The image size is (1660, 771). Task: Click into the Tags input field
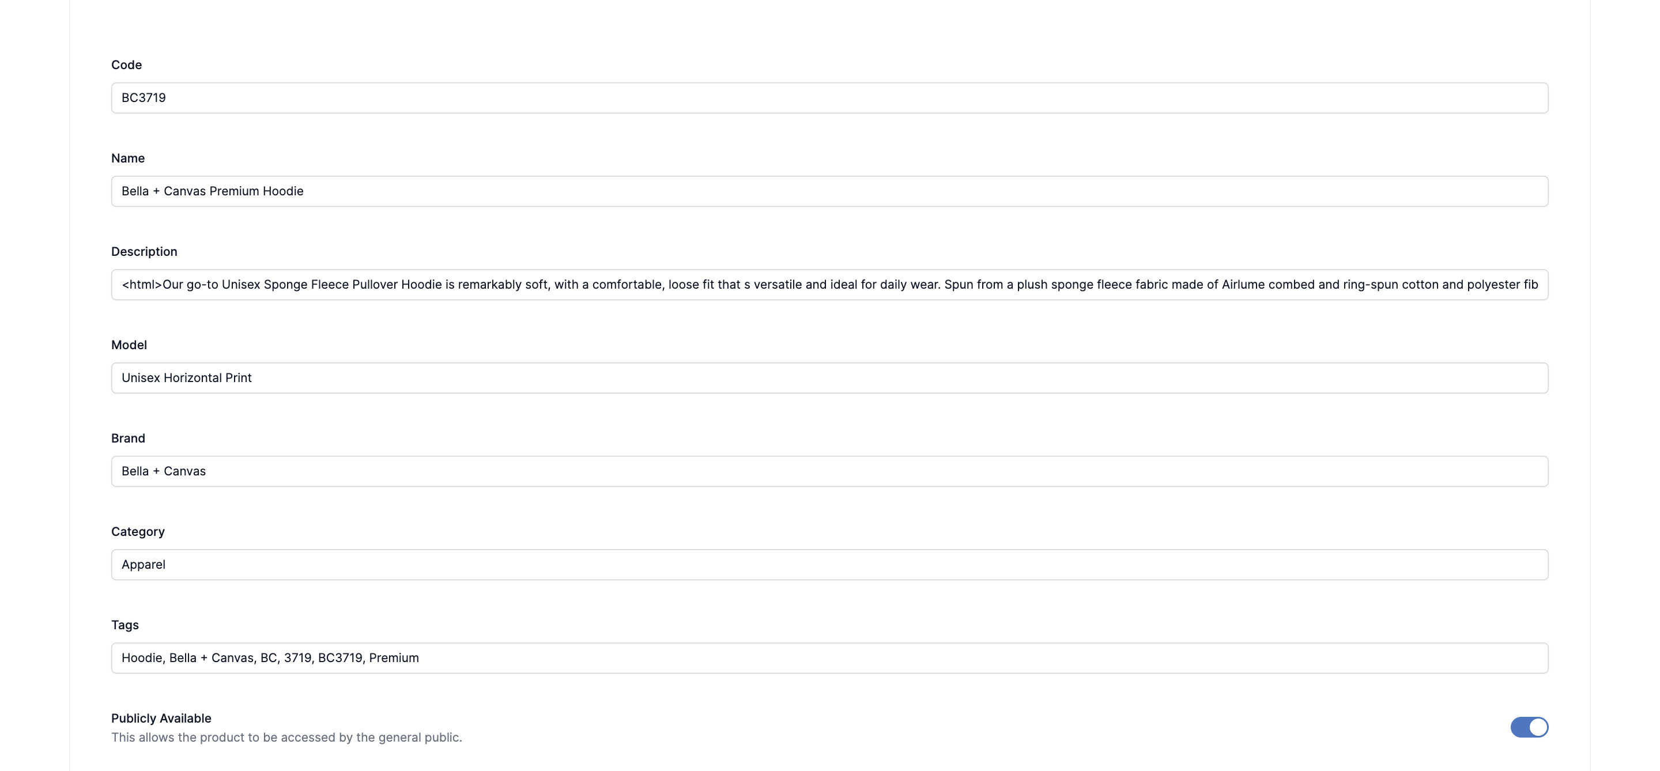click(829, 658)
